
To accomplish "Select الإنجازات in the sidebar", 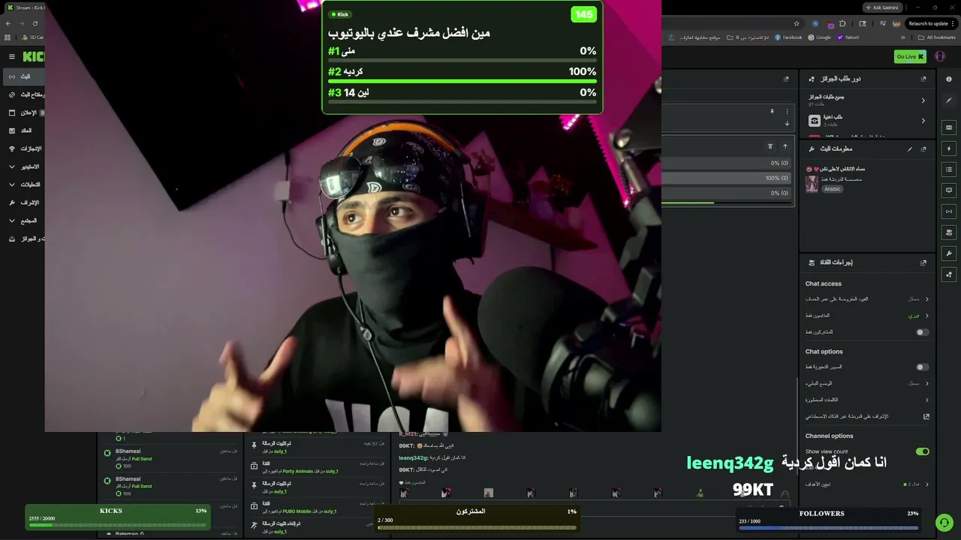I will coord(24,148).
